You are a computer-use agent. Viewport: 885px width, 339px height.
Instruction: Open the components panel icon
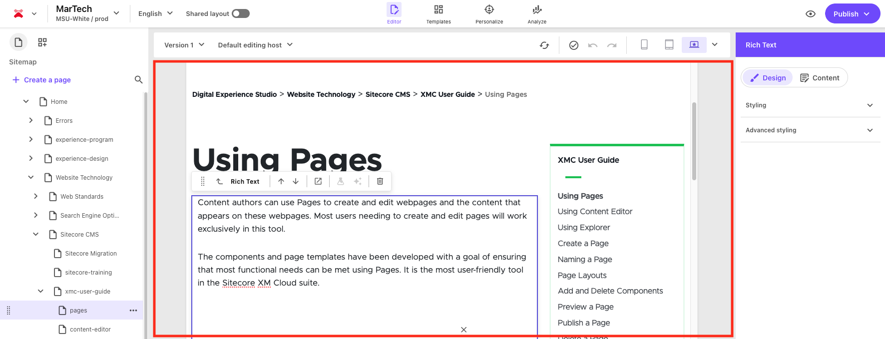pyautogui.click(x=42, y=42)
